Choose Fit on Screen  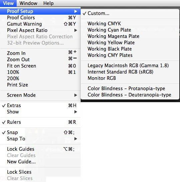click(x=40, y=66)
